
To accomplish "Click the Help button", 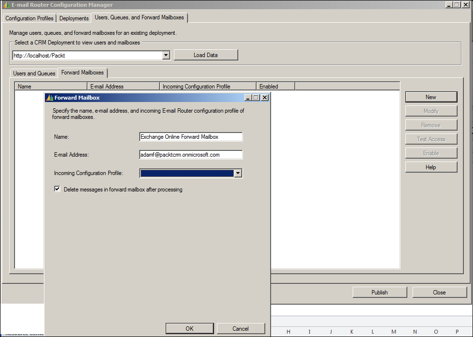I will click(x=431, y=167).
